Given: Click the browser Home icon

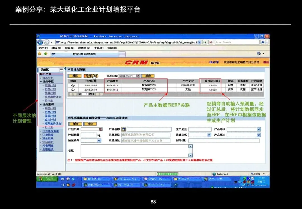Looking at the screenshot, I should pos(259,54).
